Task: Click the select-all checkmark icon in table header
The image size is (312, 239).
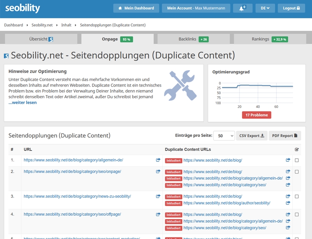Action: pyautogui.click(x=297, y=149)
